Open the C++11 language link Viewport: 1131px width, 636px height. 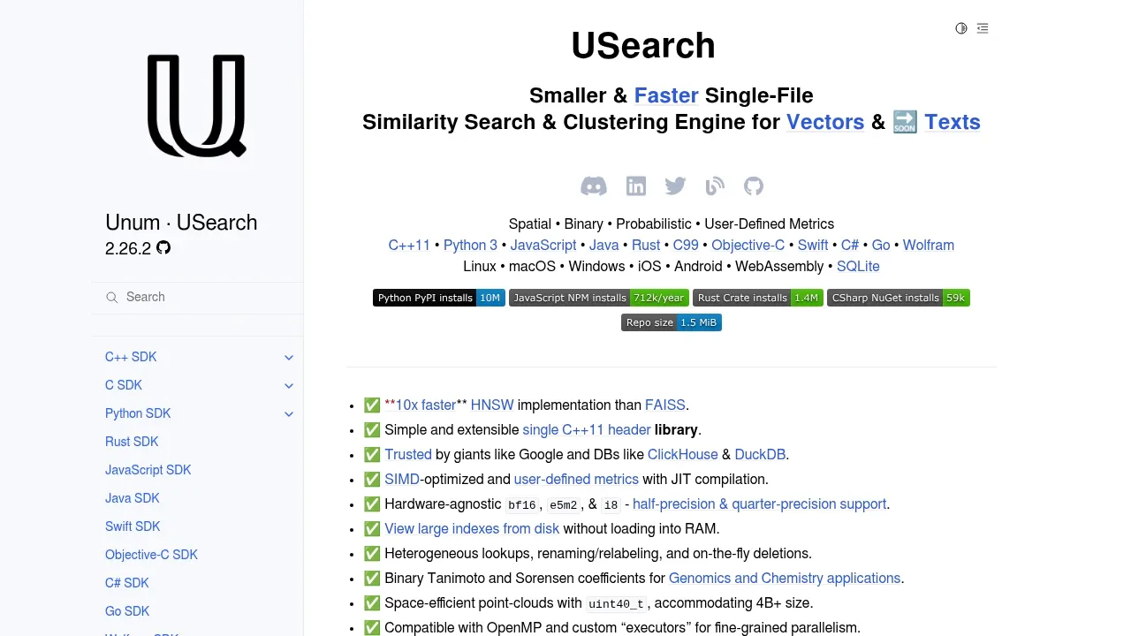coord(409,246)
